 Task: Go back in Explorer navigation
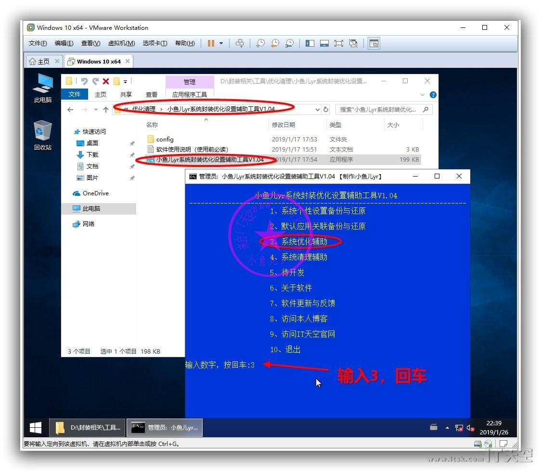tap(70, 110)
